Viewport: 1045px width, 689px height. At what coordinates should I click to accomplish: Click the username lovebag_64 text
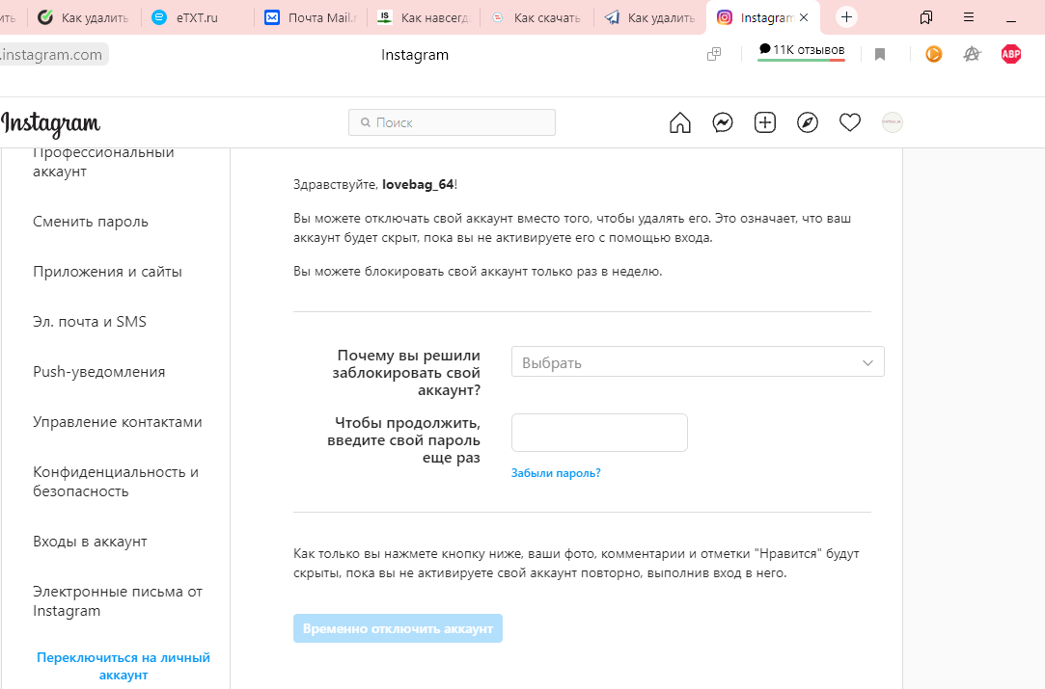418,184
